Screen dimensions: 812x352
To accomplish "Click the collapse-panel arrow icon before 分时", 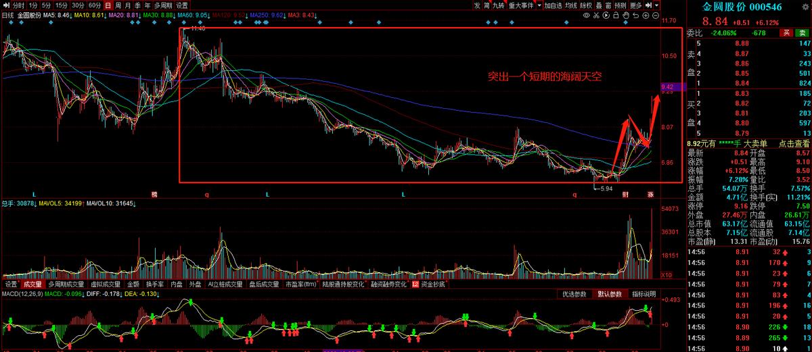I will click(6, 5).
